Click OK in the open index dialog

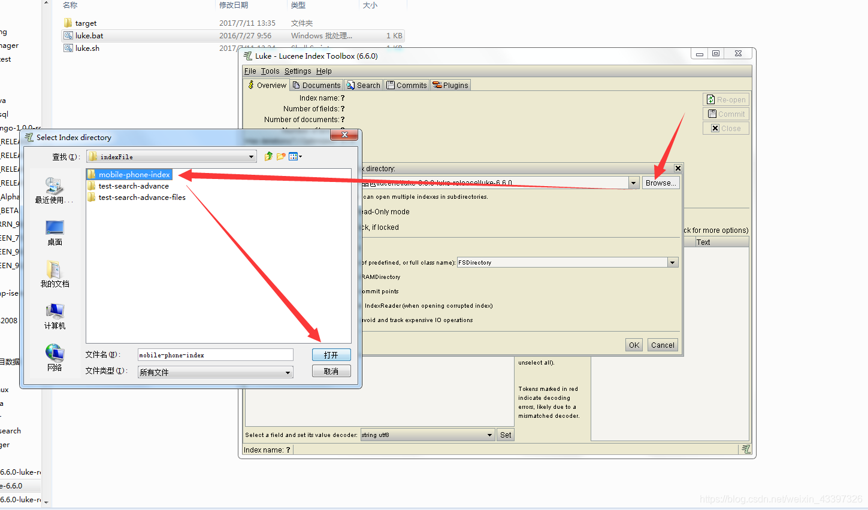click(x=634, y=345)
